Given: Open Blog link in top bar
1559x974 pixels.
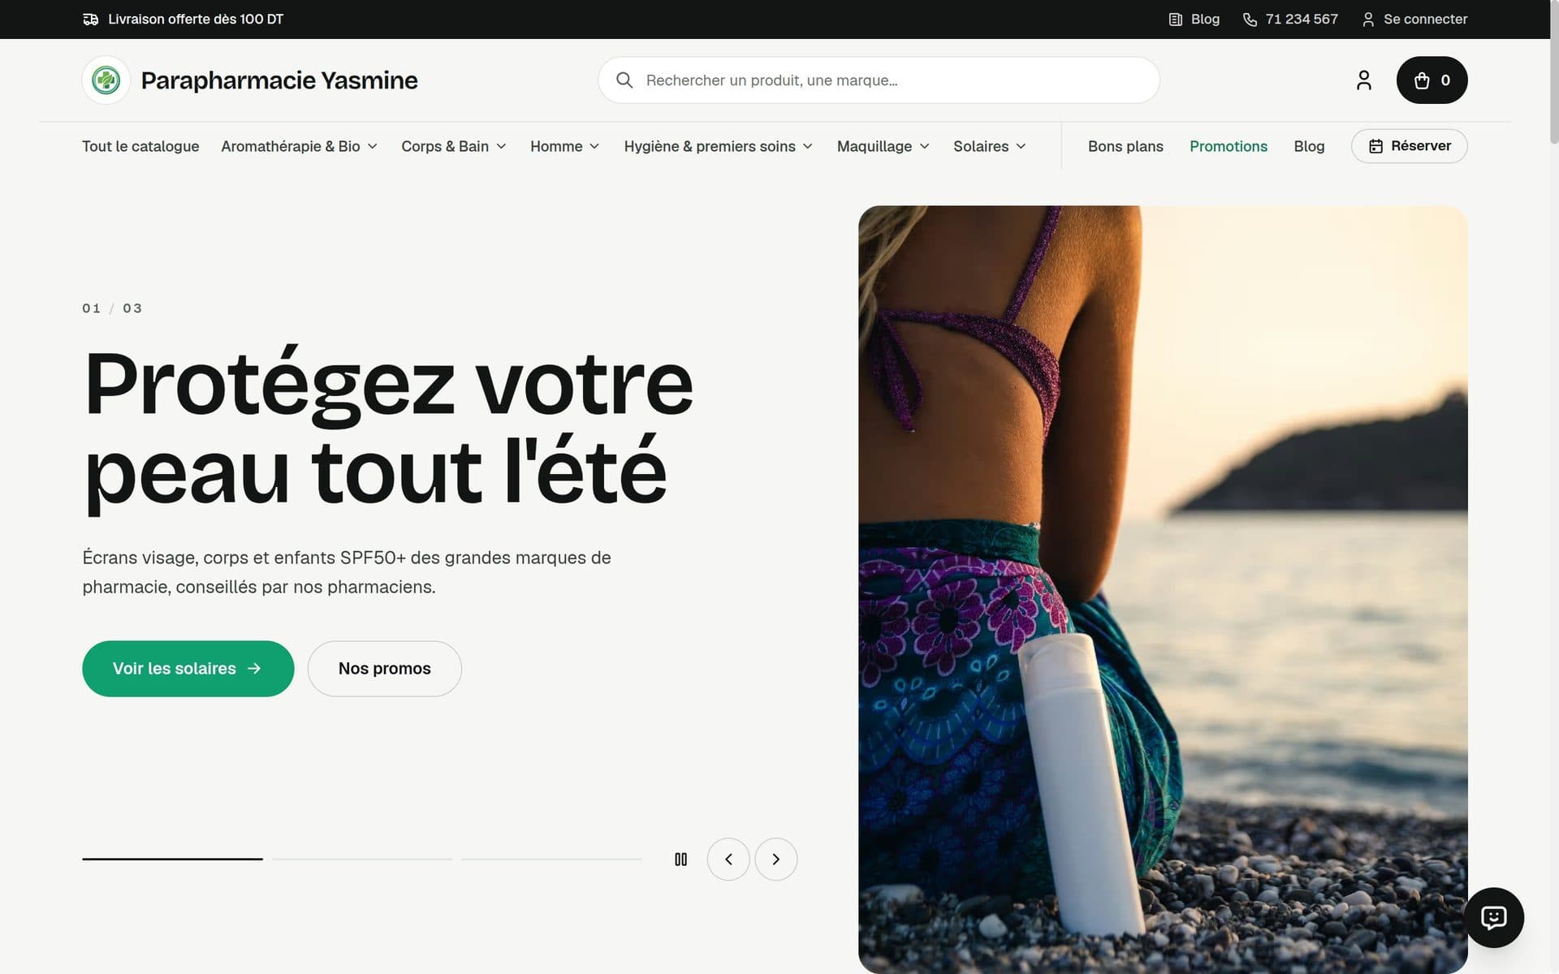Looking at the screenshot, I should point(1194,19).
